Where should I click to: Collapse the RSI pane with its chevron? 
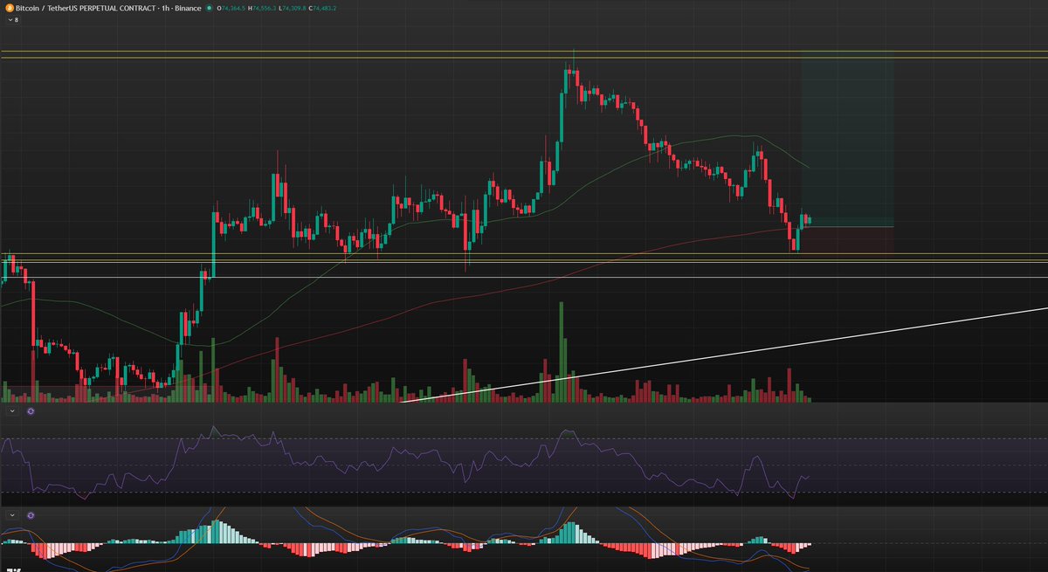coord(11,410)
